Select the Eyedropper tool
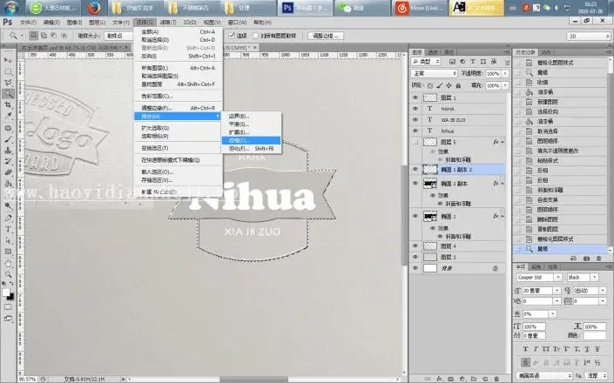 coord(8,116)
